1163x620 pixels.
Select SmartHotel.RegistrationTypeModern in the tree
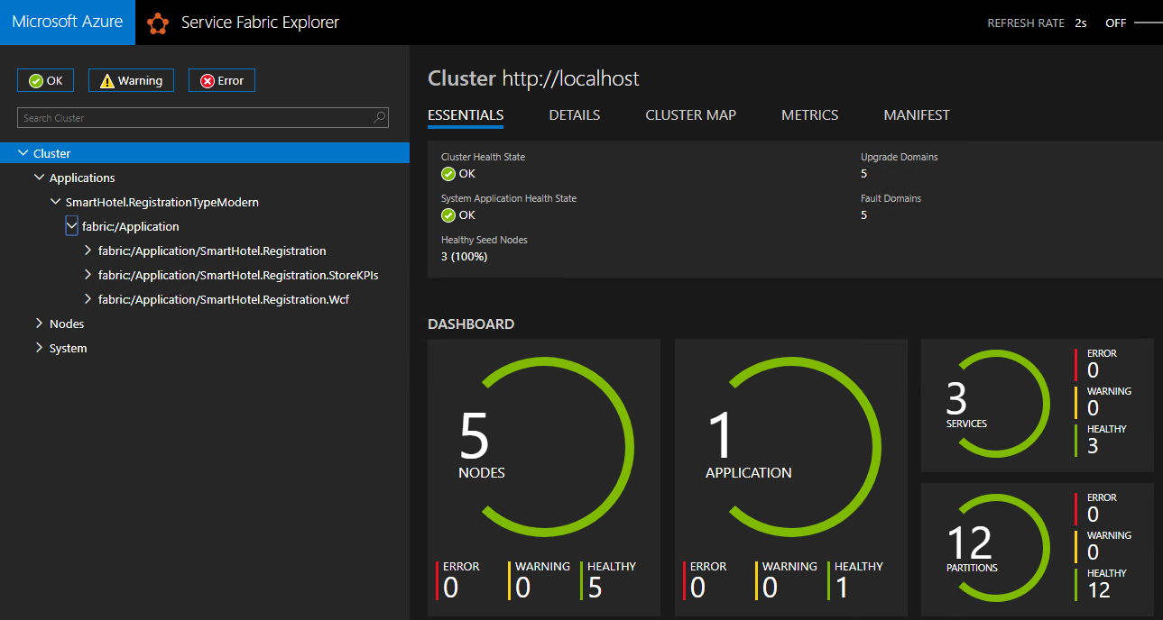click(162, 202)
